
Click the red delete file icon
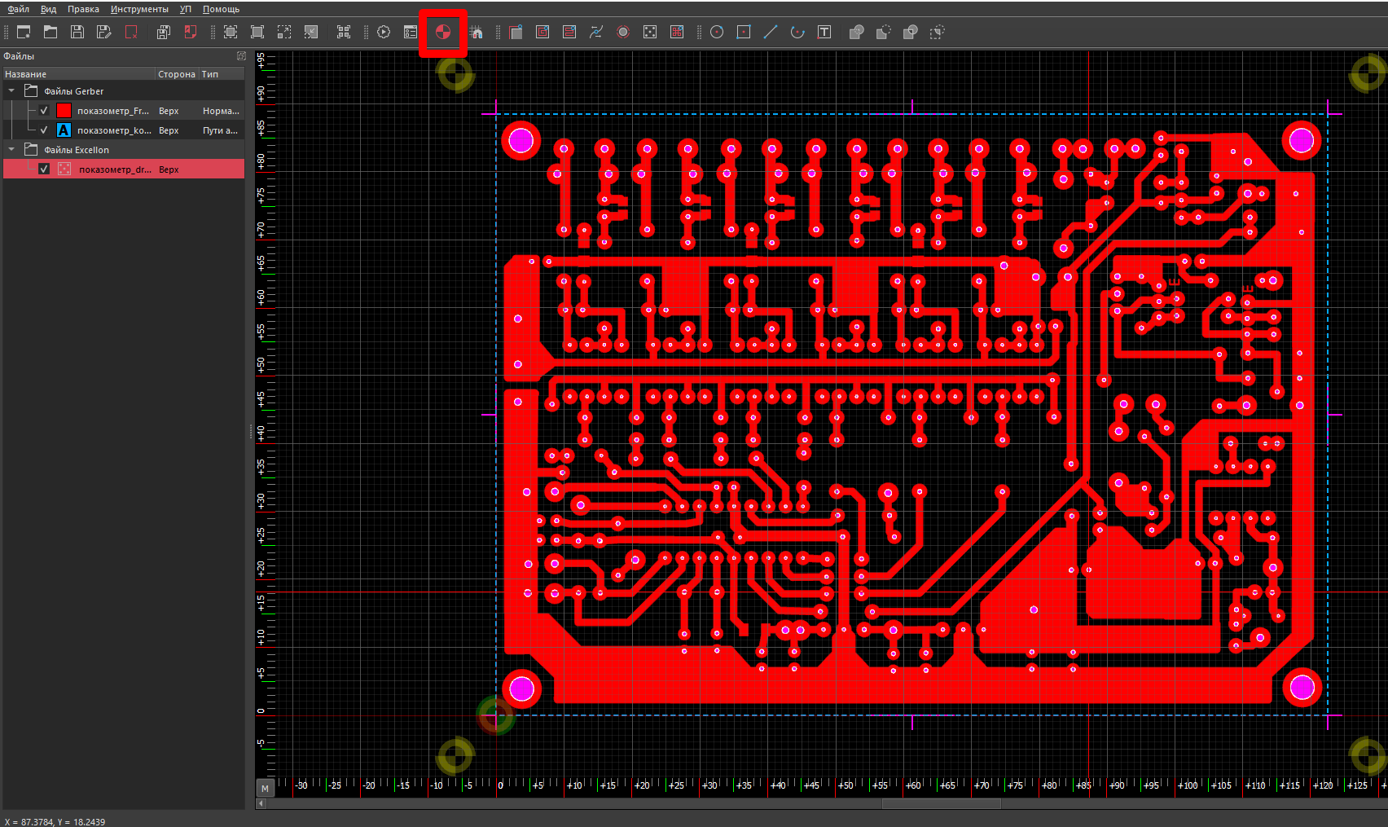[131, 32]
